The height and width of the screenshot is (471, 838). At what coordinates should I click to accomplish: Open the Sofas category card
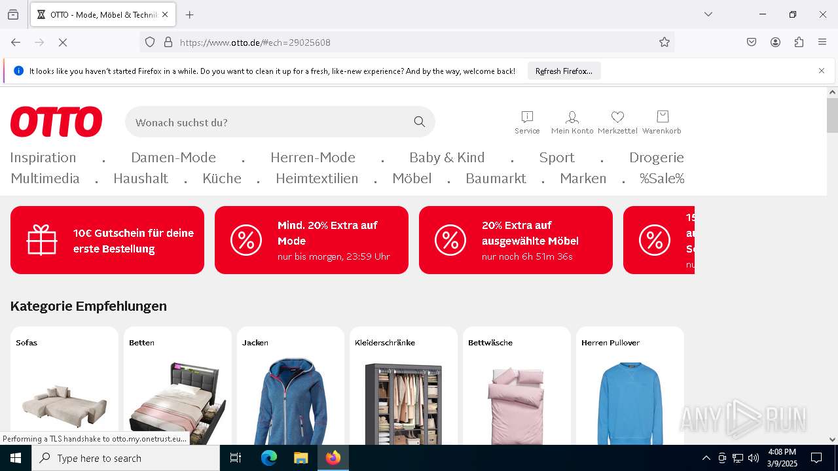point(64,386)
